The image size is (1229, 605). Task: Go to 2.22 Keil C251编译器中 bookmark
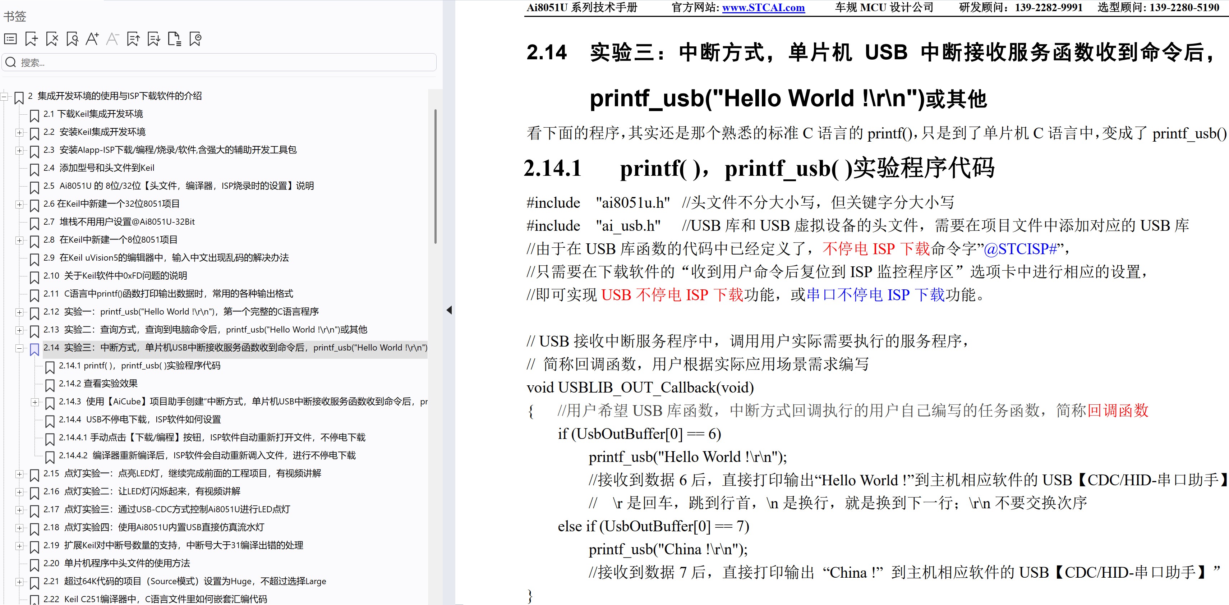(155, 599)
